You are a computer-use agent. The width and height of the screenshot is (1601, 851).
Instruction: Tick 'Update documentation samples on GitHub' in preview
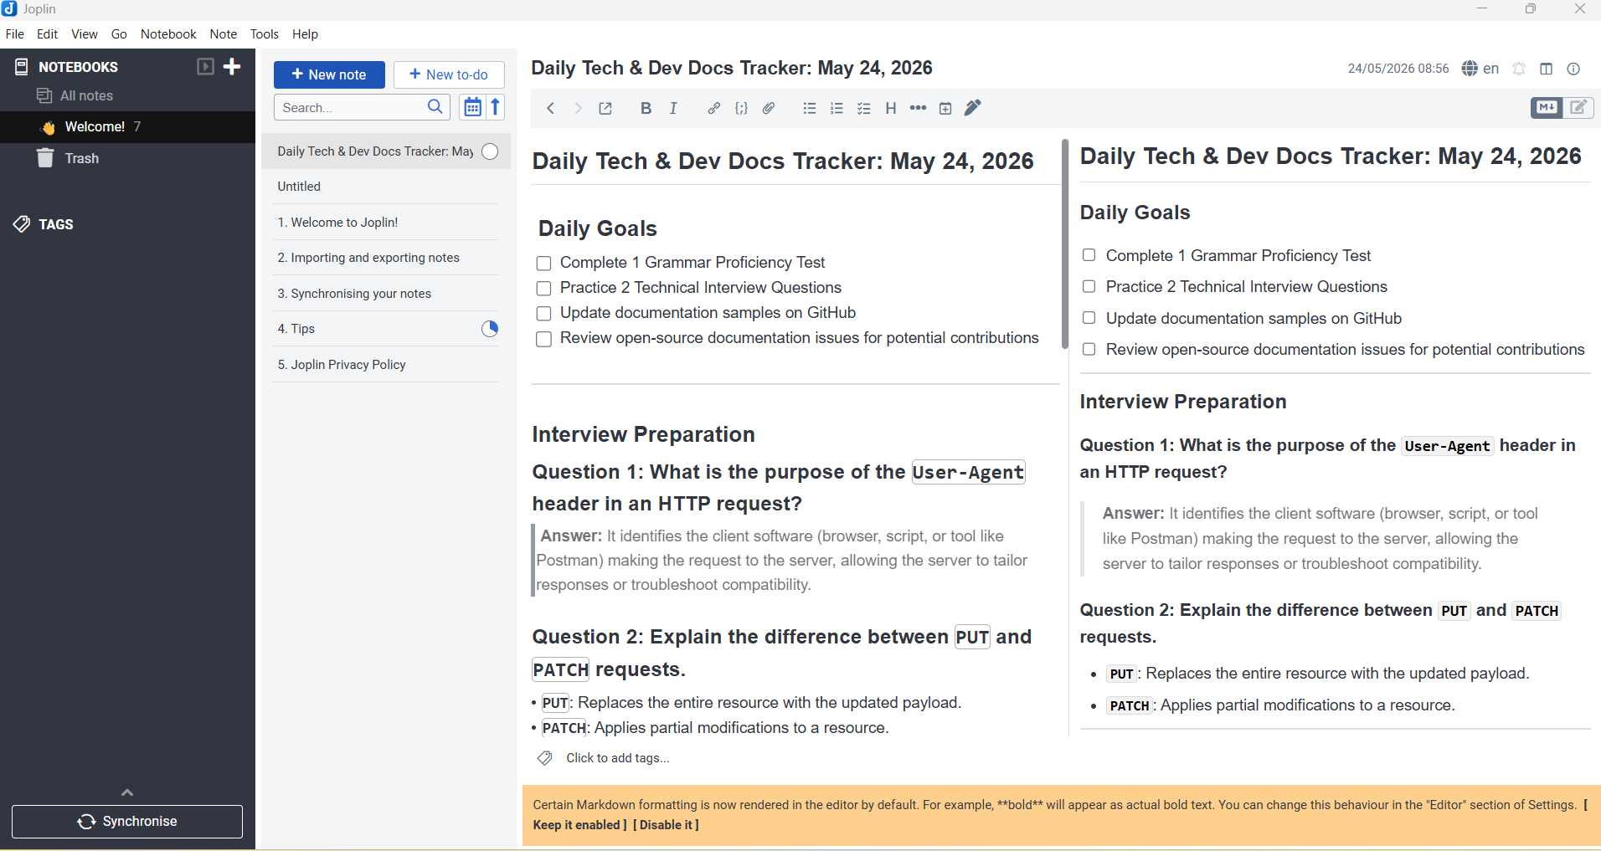coord(1089,318)
